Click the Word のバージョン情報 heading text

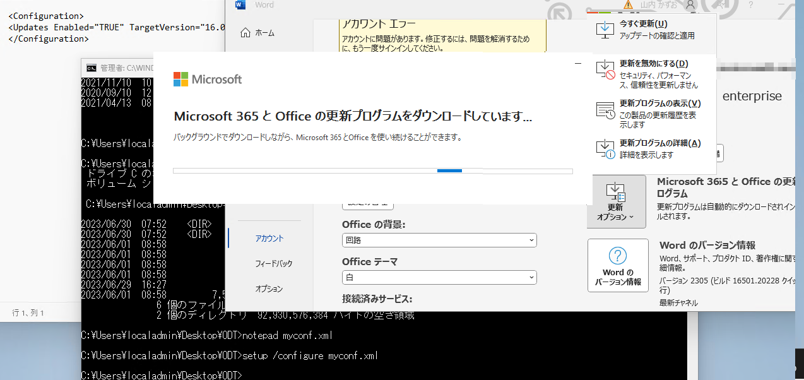(707, 245)
